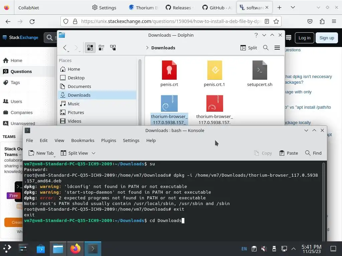Switch Dolphin to compact view mode
The image size is (342, 256).
pos(102,48)
